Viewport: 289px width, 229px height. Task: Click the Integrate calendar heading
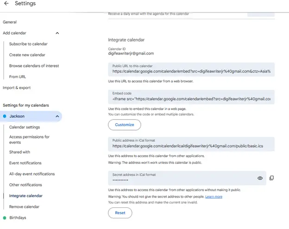pyautogui.click(x=126, y=40)
